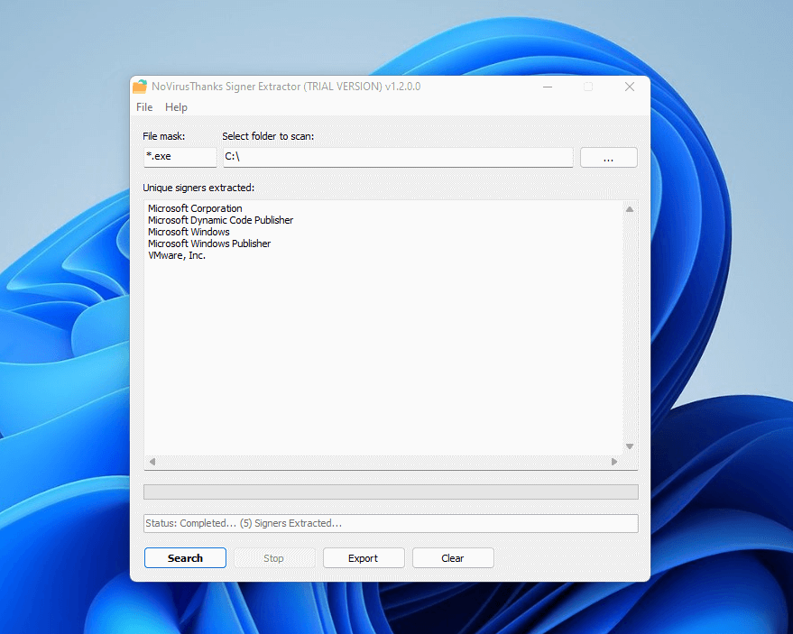Image resolution: width=793 pixels, height=634 pixels.
Task: Start scanning with the Search button
Action: [185, 558]
